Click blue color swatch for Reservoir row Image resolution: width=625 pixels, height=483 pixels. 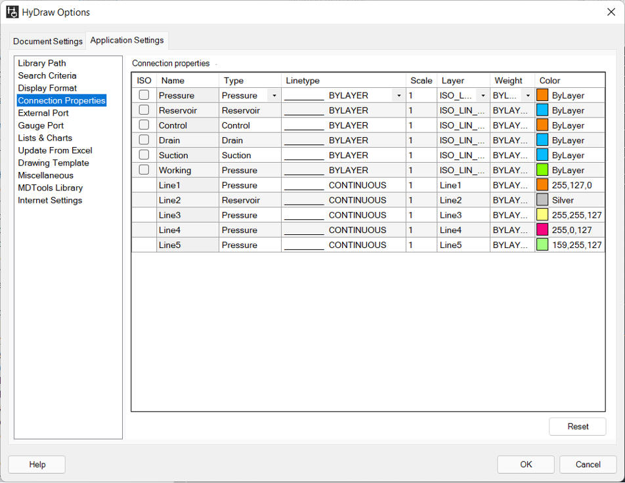(x=542, y=110)
